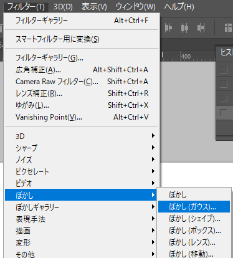The image size is (233, 258).
Task: Open the 表示(V) menu
Action: point(94,7)
